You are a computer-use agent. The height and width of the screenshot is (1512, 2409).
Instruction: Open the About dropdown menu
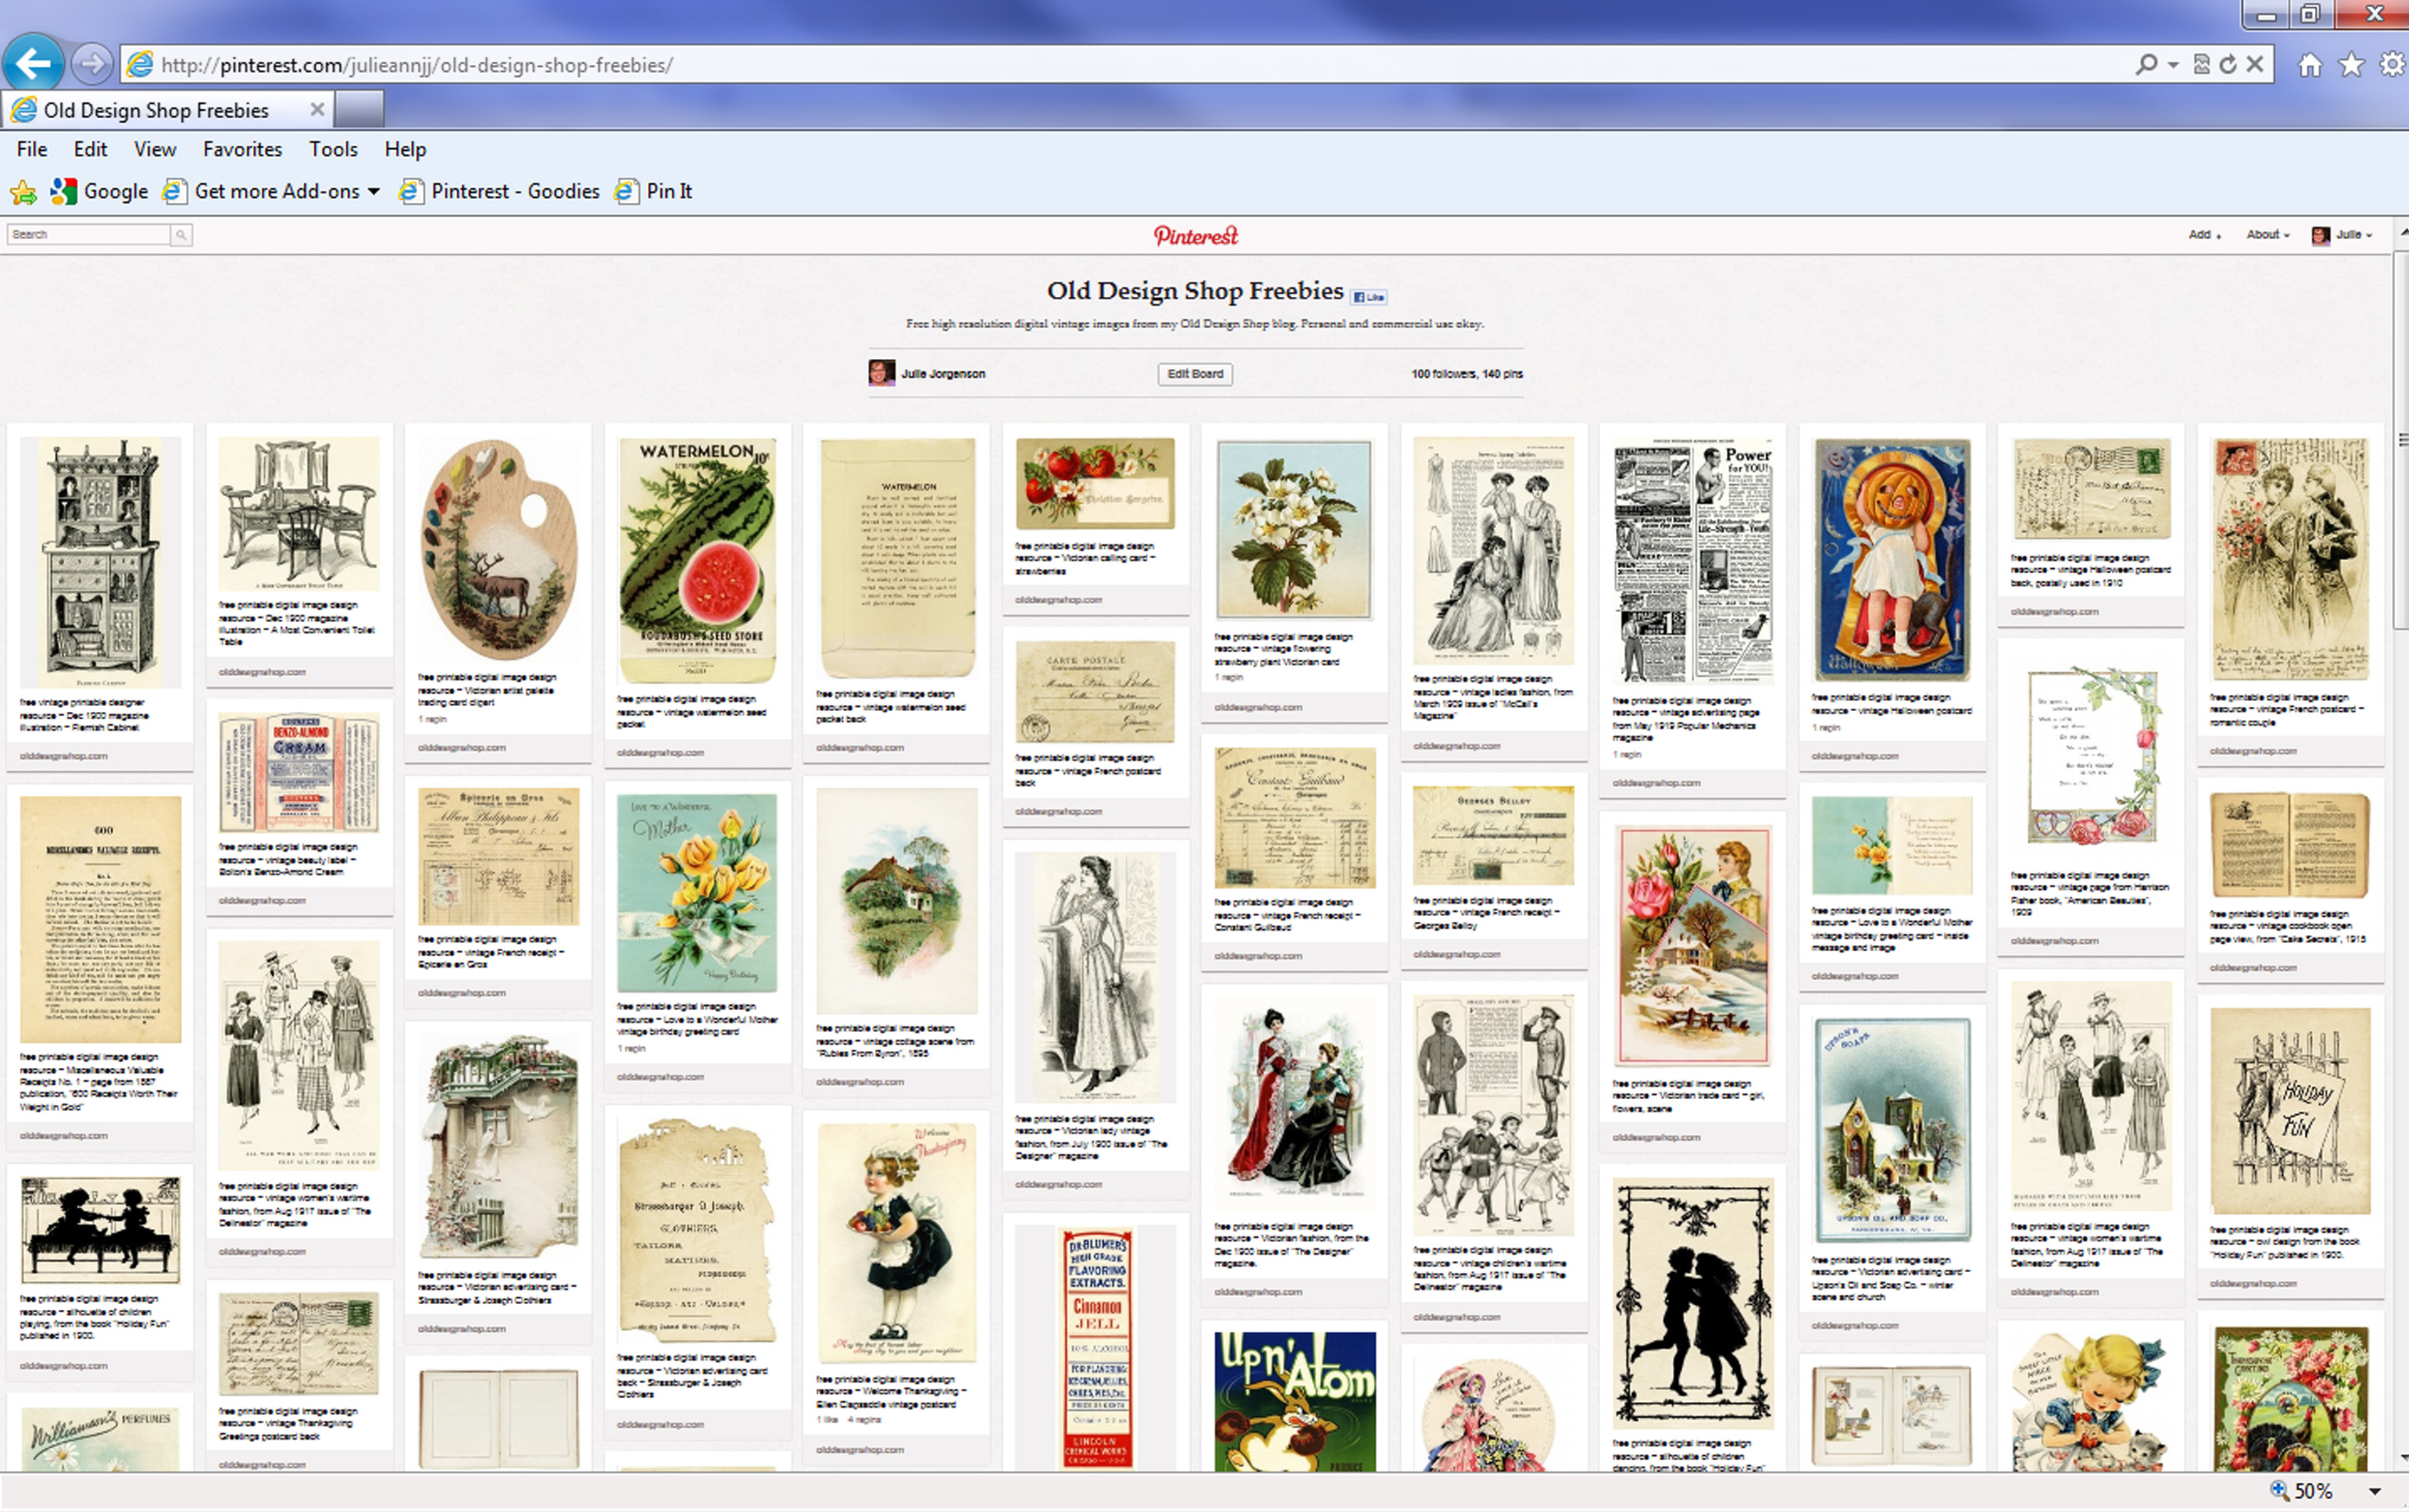click(x=2267, y=235)
